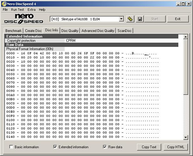
Task: Uncheck the Raw data checkbox
Action: coord(105,147)
